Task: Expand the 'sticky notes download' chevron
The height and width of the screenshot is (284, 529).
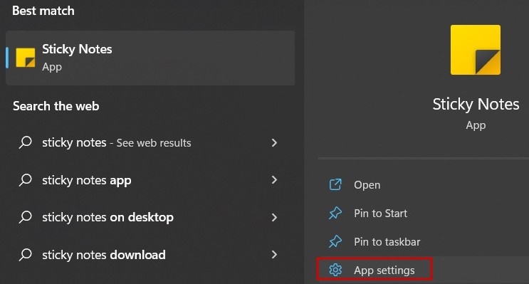Action: coord(274,254)
